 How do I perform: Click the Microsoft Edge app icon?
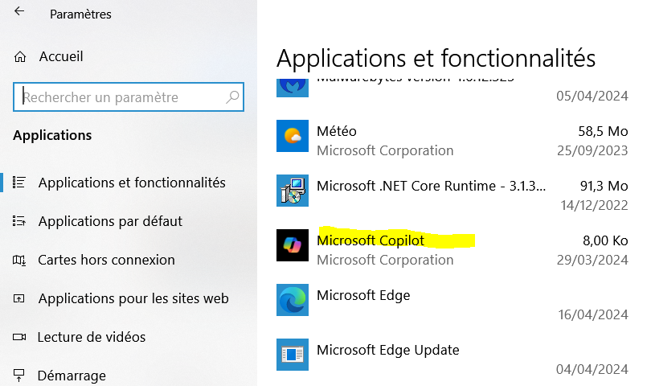pyautogui.click(x=292, y=300)
